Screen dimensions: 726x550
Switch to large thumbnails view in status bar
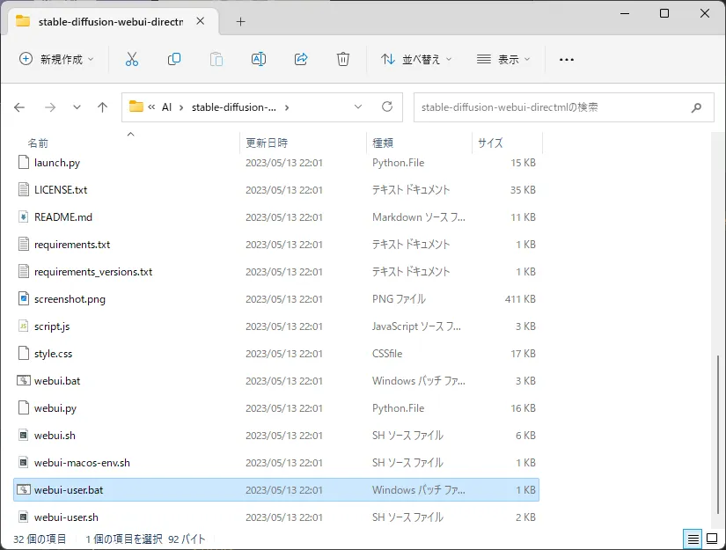pyautogui.click(x=711, y=539)
